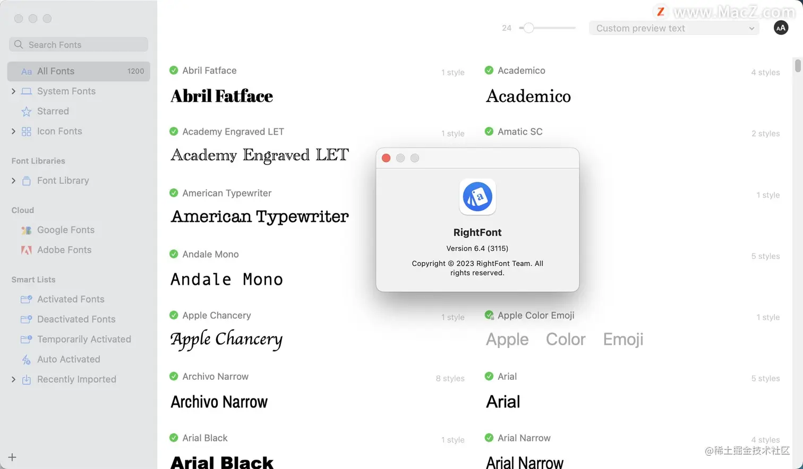Click the System Fonts laptop icon
803x469 pixels.
pyautogui.click(x=26, y=91)
